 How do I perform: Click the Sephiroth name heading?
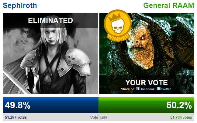[20, 5]
